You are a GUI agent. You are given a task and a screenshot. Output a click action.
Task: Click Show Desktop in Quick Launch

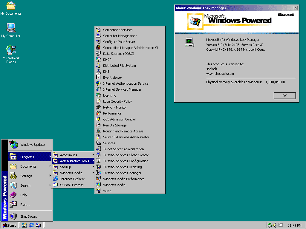[25, 225]
